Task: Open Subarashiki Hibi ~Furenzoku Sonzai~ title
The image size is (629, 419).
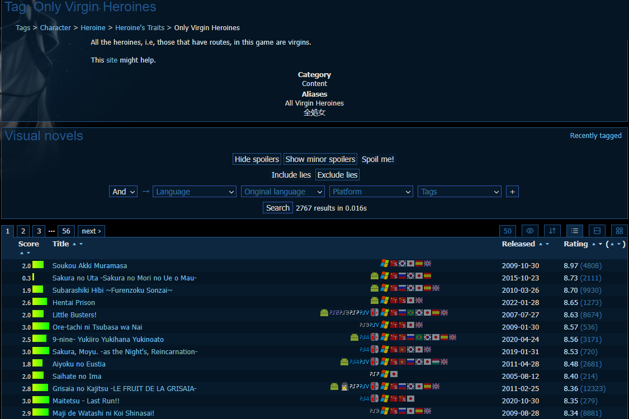Action: 112,291
